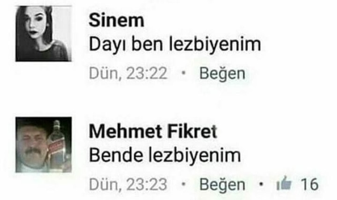The image size is (337, 200).
Task: Visit Mehmet Fikret's profile via his name
Action: pyautogui.click(x=153, y=131)
